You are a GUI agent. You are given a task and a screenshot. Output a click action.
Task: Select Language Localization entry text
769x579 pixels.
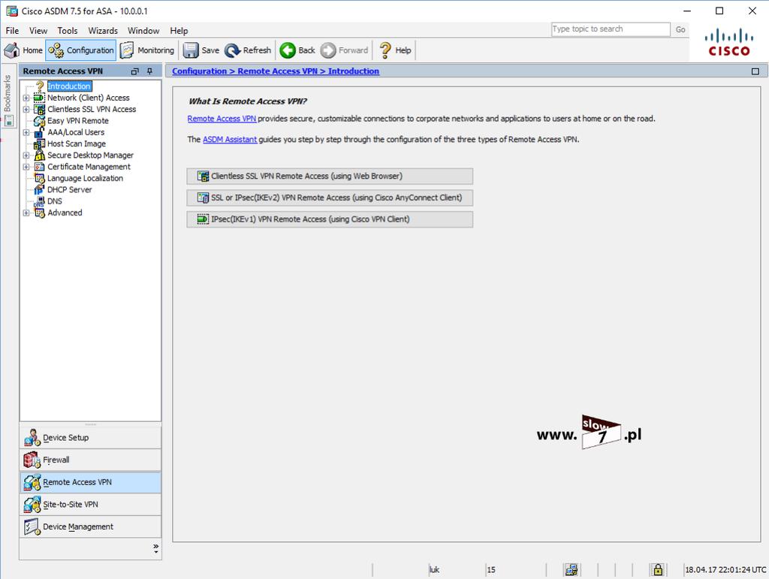tap(86, 178)
